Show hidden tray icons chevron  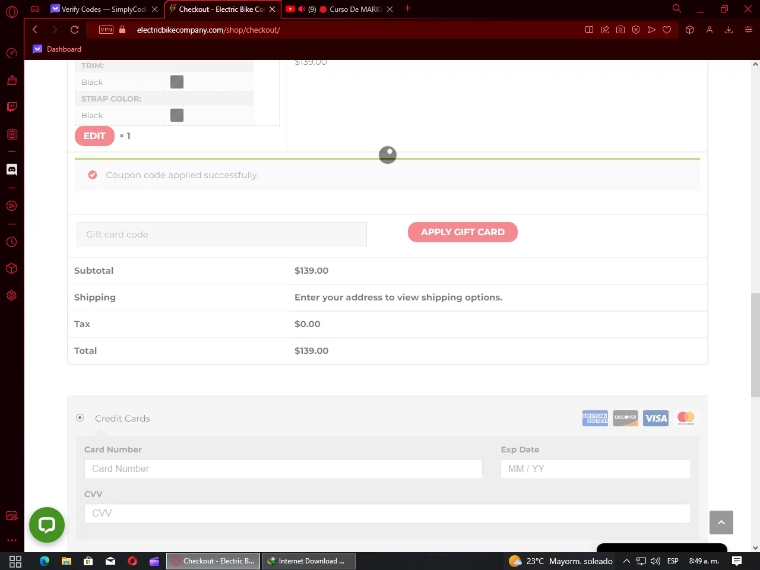tap(626, 561)
